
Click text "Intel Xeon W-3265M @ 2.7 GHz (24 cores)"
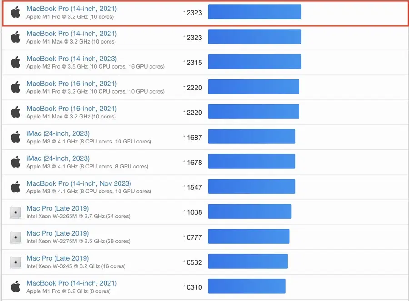pyautogui.click(x=78, y=216)
